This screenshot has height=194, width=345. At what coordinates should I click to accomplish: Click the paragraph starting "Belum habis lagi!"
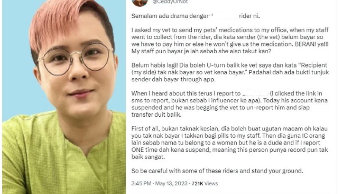[230, 72]
